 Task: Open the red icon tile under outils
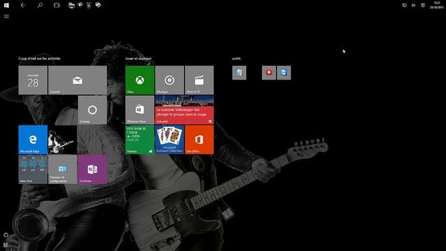[269, 73]
